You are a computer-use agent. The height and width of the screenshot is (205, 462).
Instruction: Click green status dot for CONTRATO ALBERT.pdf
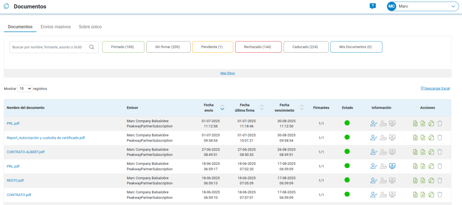coord(347,151)
